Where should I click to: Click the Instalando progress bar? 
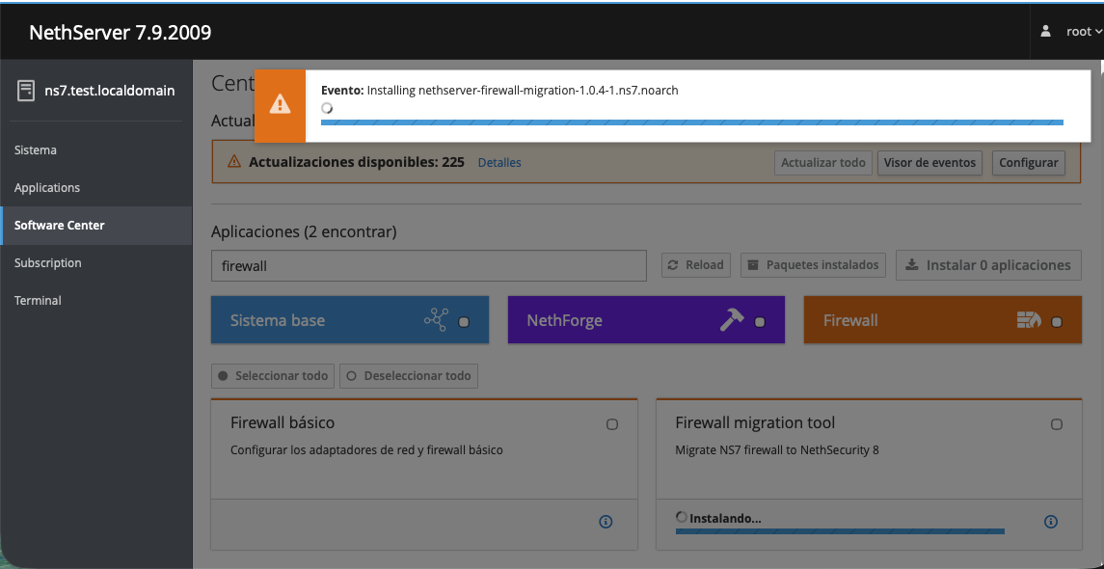coord(840,530)
